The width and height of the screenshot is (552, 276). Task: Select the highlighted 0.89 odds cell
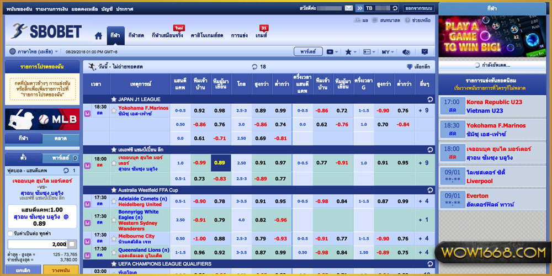click(220, 163)
